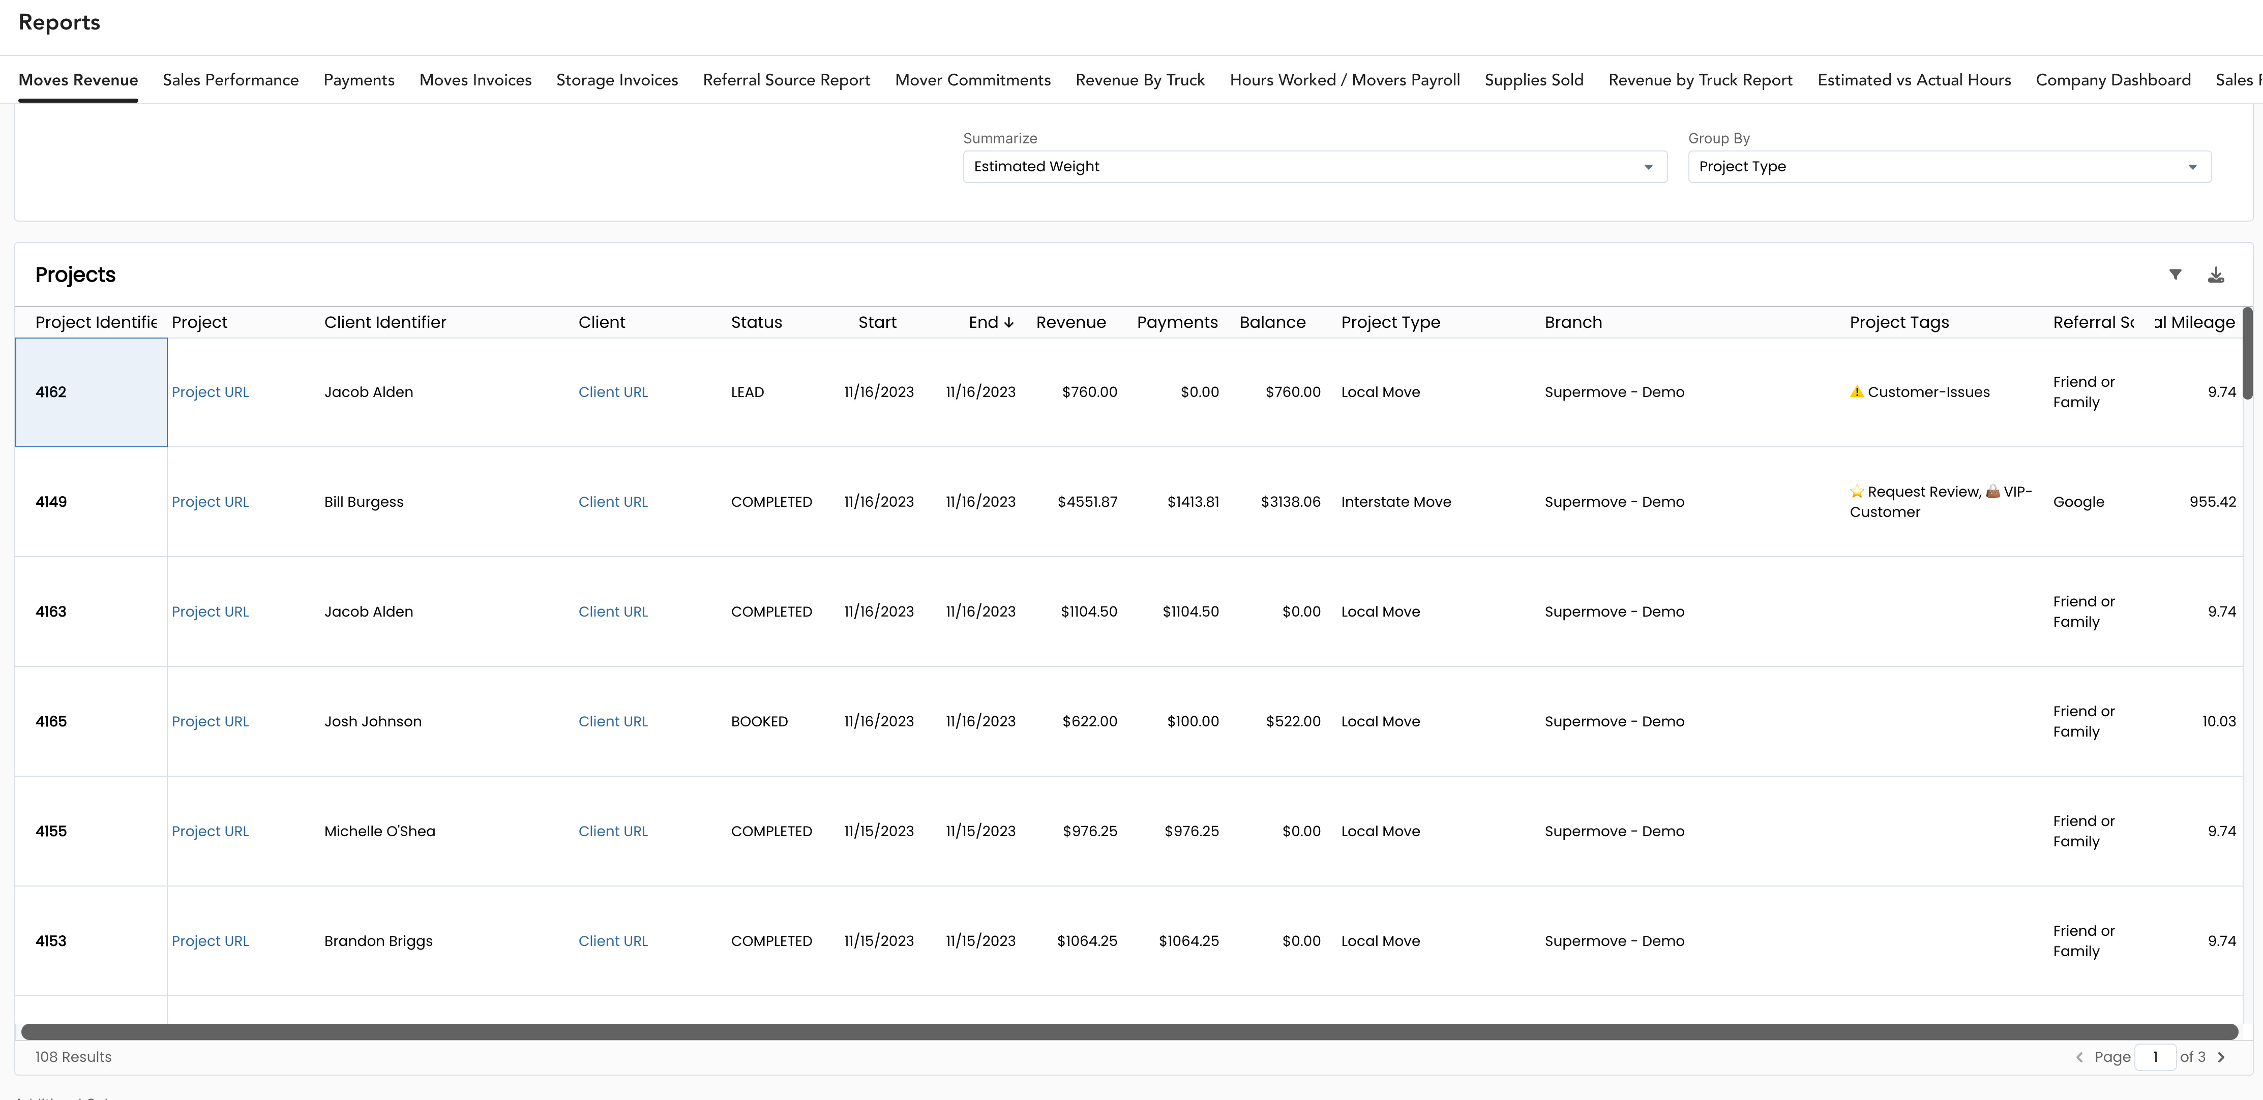Open Client URL in project 4162 row

(x=612, y=392)
